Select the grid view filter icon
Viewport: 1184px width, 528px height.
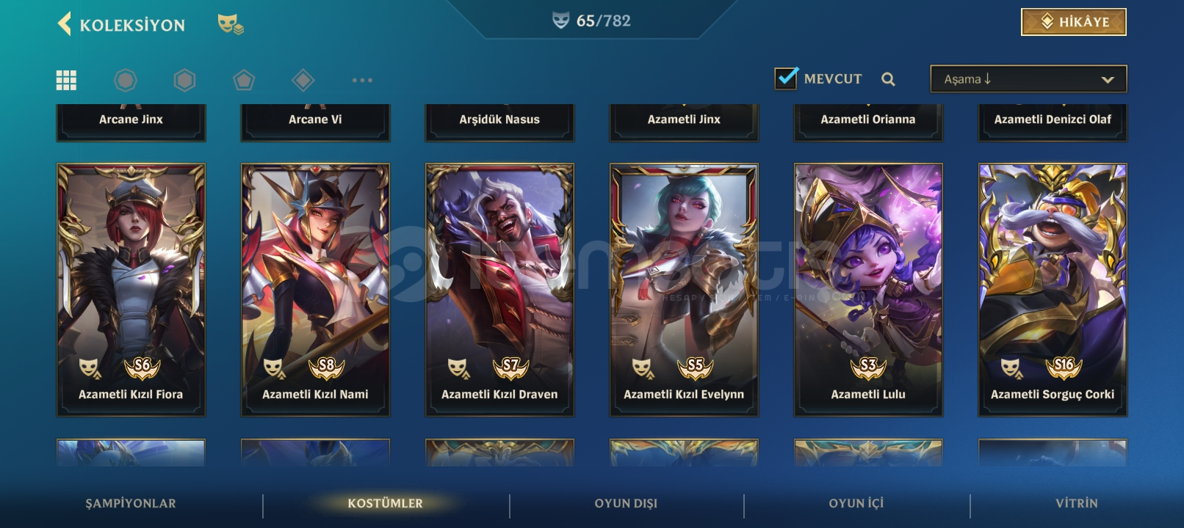66,80
